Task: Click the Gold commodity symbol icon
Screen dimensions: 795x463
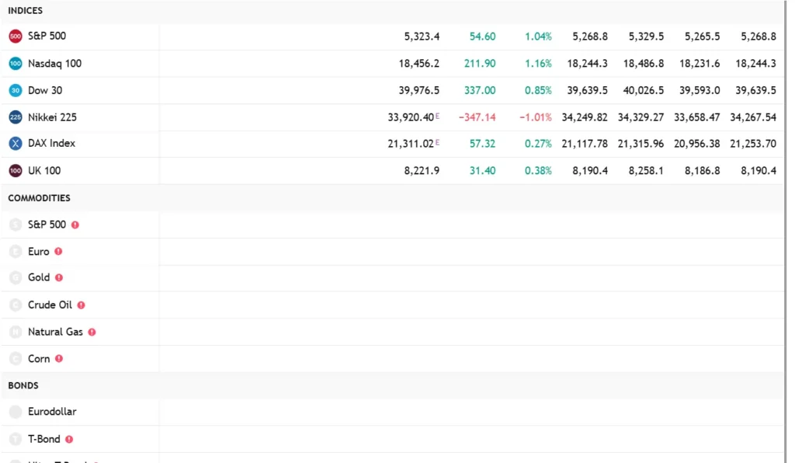Action: point(16,277)
